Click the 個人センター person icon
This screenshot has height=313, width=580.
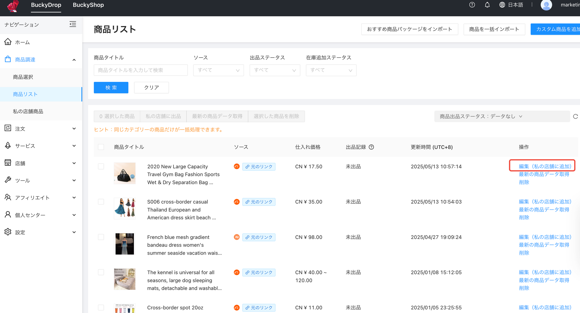point(8,215)
